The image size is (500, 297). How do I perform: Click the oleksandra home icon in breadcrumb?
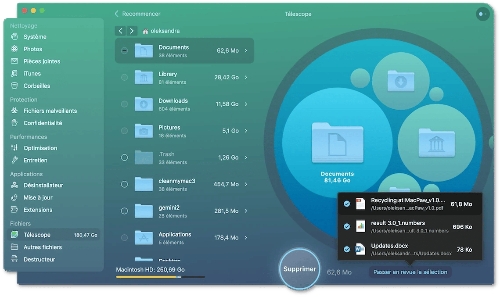145,31
